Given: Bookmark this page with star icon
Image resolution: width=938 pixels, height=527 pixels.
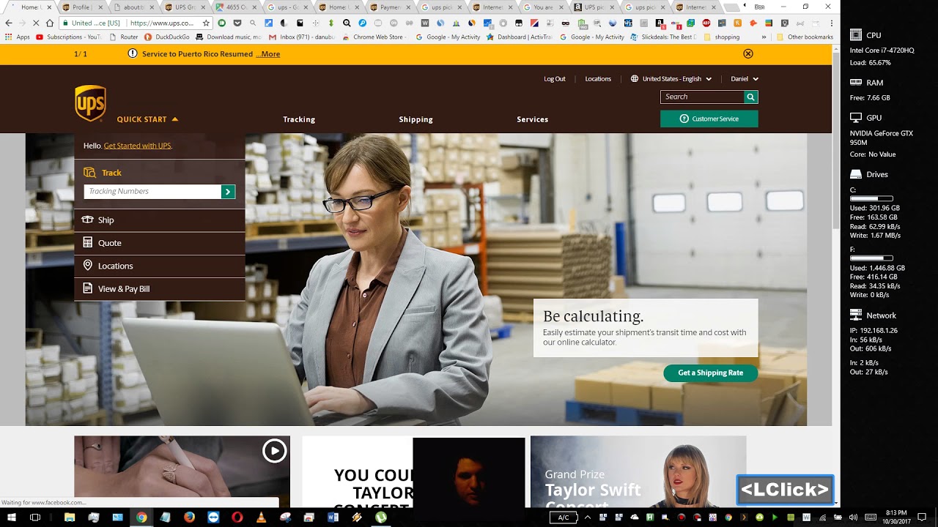Looking at the screenshot, I should click(206, 23).
